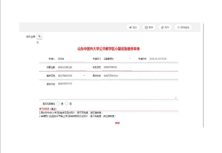Click the 是否阅读备注 label
Viewport: 222px width, 153px height.
49,104
